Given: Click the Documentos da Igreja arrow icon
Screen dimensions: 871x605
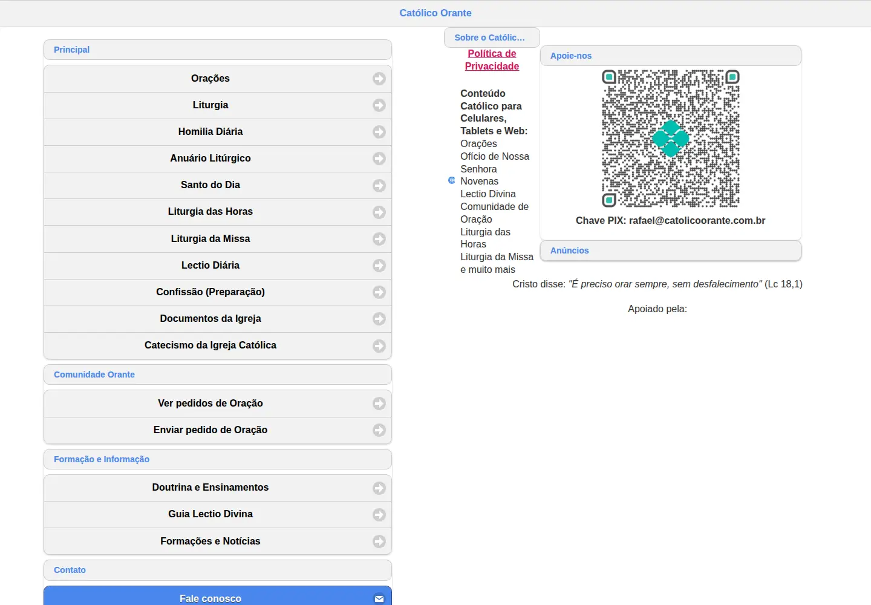Looking at the screenshot, I should point(379,319).
